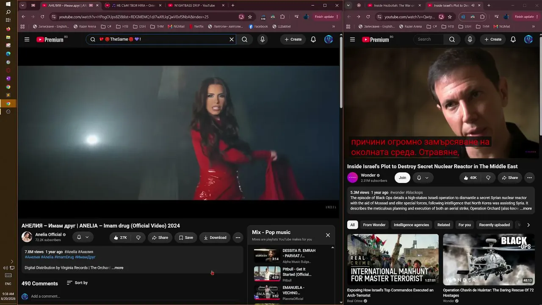
Task: Open OneNote from the taskbar
Action: pyautogui.click(x=8, y=79)
